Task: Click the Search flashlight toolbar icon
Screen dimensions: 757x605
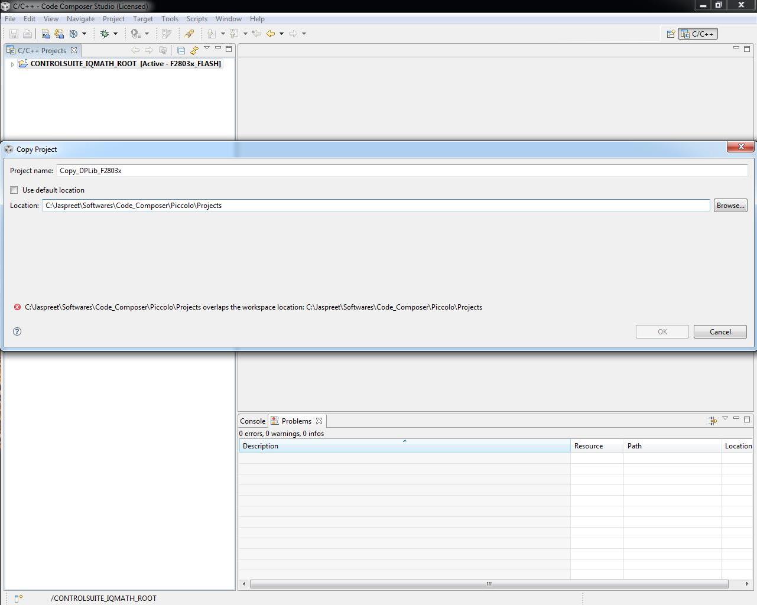Action: [x=189, y=34]
